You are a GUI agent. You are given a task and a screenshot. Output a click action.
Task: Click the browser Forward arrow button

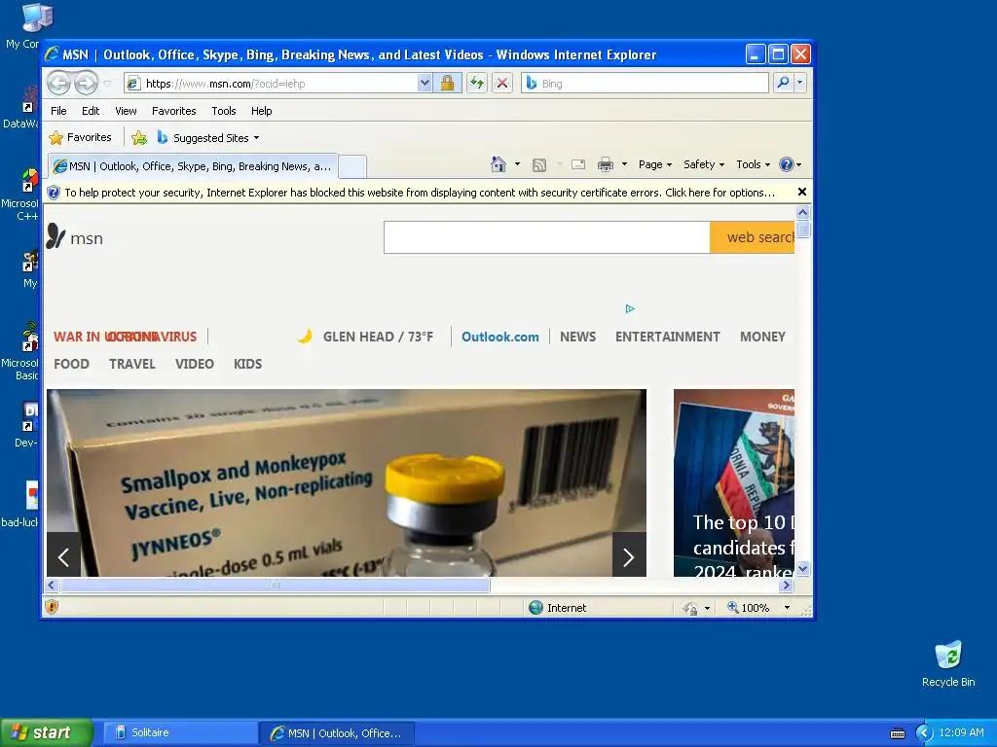point(86,84)
